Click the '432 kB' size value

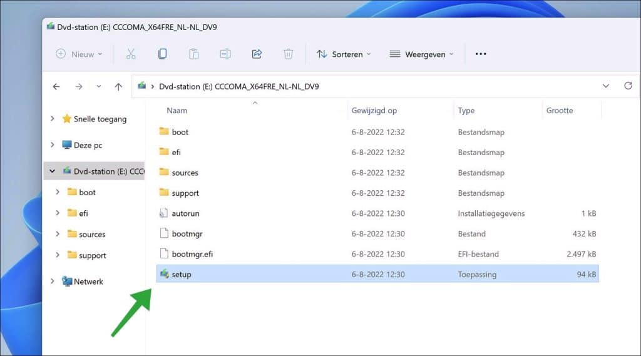click(584, 234)
